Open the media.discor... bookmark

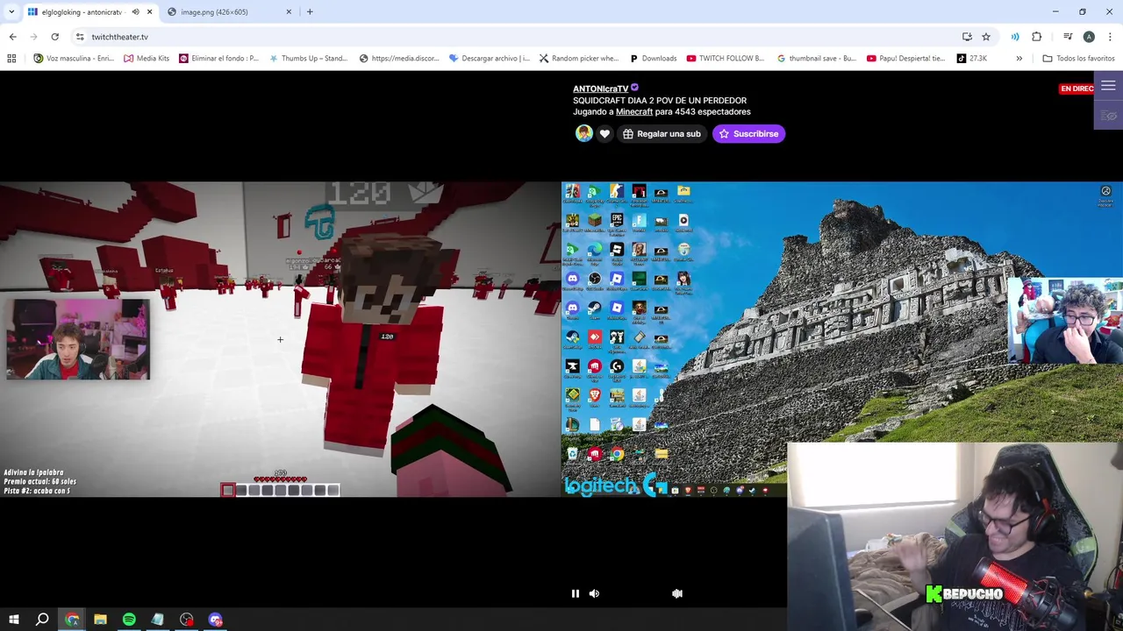pyautogui.click(x=398, y=59)
